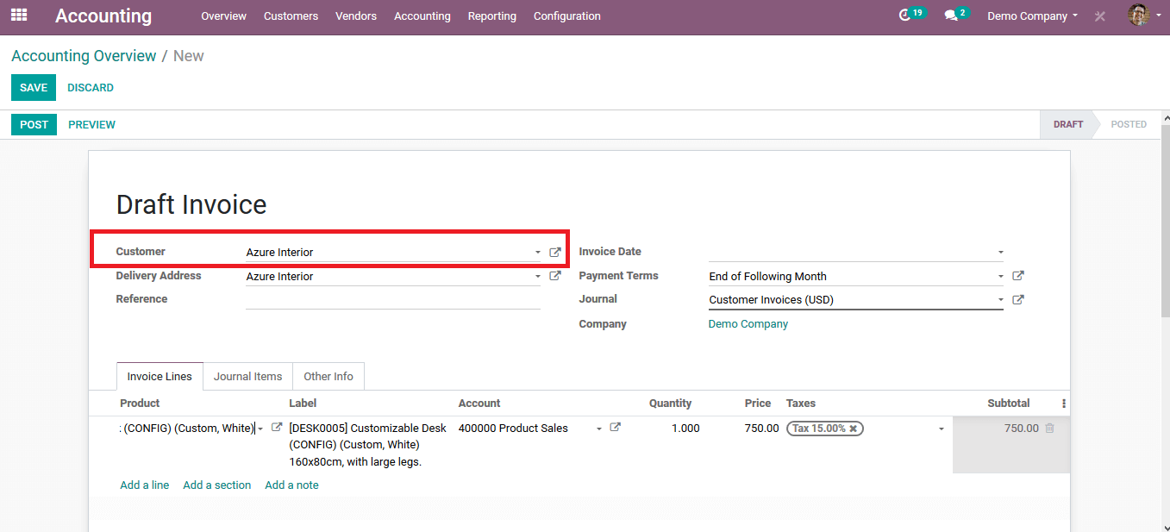
Task: Click the Reference input field
Action: [393, 299]
